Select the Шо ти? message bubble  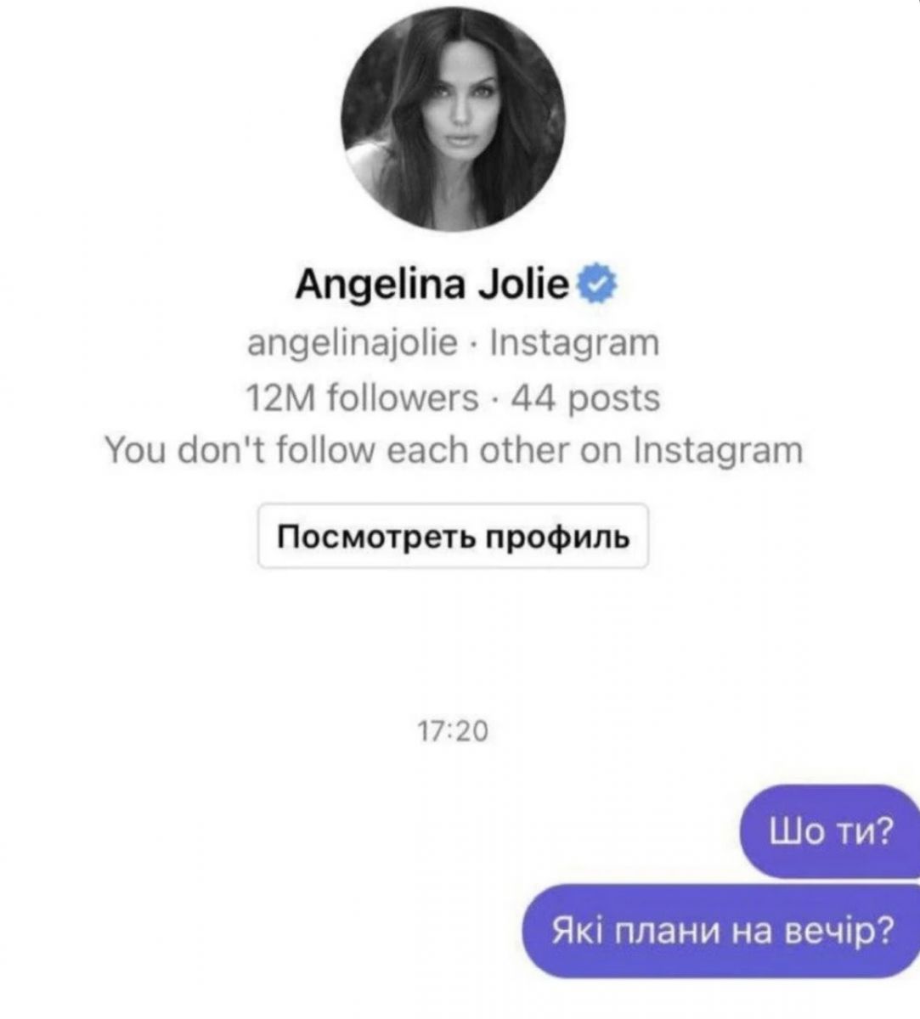829,831
